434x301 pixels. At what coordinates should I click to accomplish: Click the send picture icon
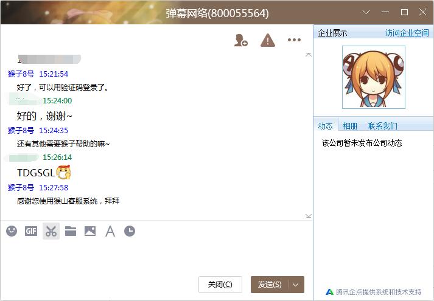click(90, 231)
